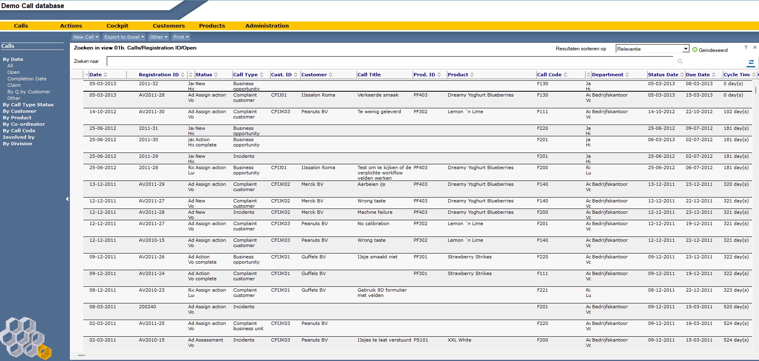This screenshot has width=759, height=361.
Task: Click call title No calibration
Action: pos(373,223)
